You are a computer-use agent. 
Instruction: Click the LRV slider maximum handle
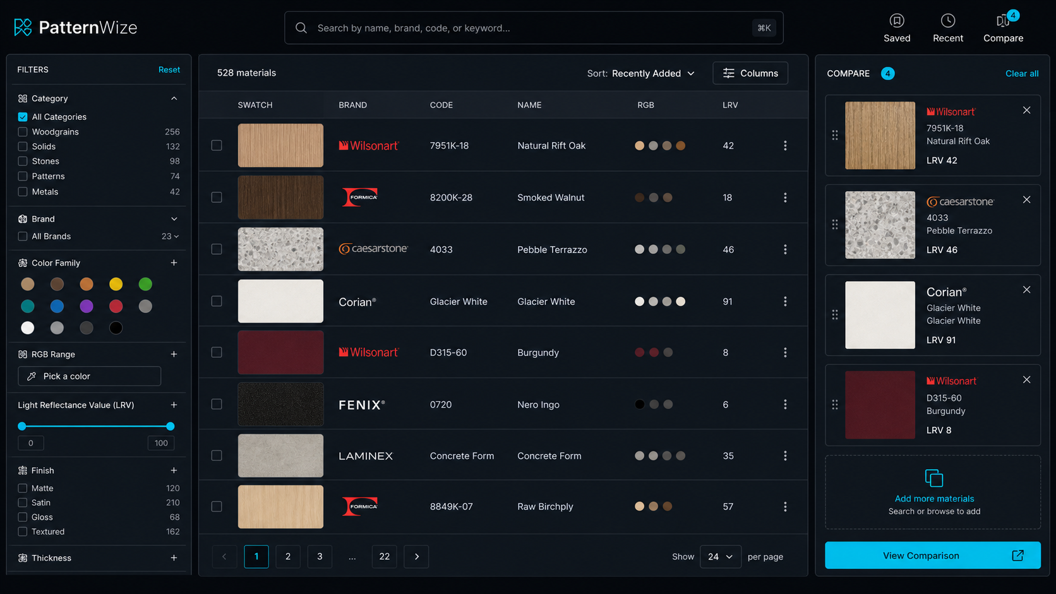click(170, 426)
